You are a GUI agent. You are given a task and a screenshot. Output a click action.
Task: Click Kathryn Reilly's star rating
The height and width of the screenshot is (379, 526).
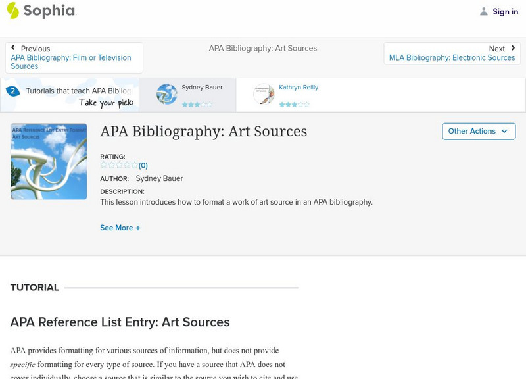[x=294, y=104]
